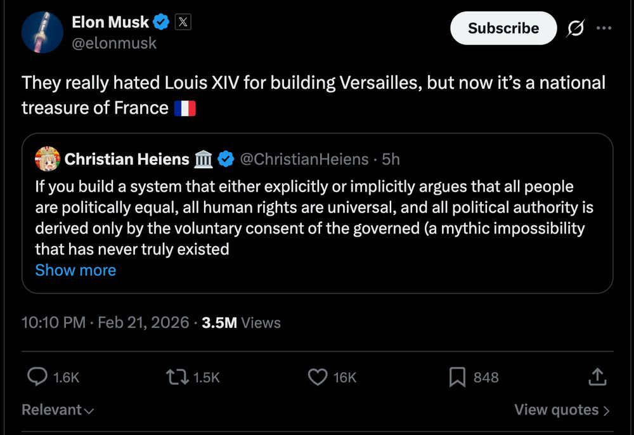
Task: Click Christian Heiens' verified badge
Action: pyautogui.click(x=226, y=159)
